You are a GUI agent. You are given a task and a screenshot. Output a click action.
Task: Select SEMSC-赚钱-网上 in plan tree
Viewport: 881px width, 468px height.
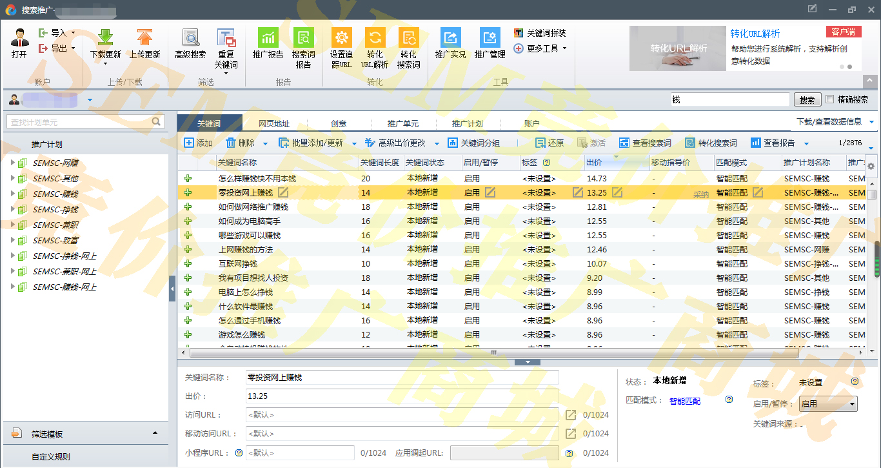pyautogui.click(x=64, y=287)
